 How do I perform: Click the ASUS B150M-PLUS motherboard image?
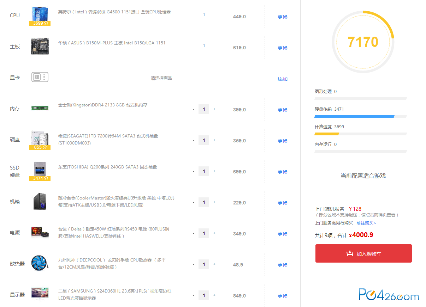(40, 46)
